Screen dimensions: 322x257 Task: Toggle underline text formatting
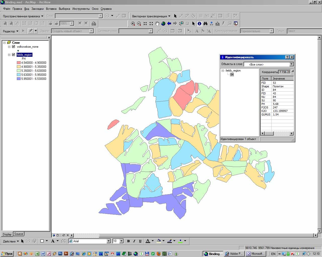click(x=140, y=241)
